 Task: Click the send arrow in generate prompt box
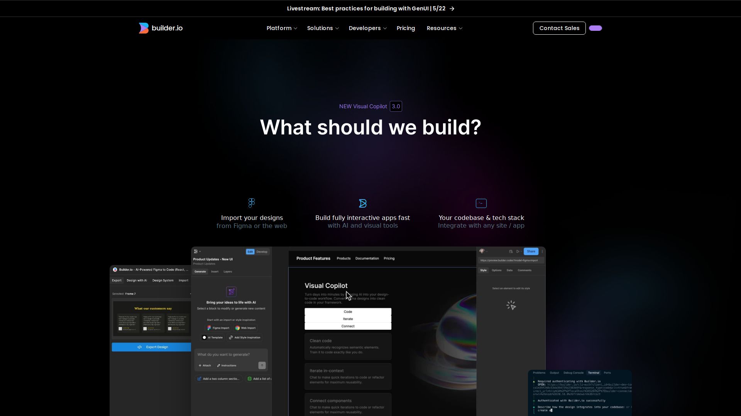(262, 365)
